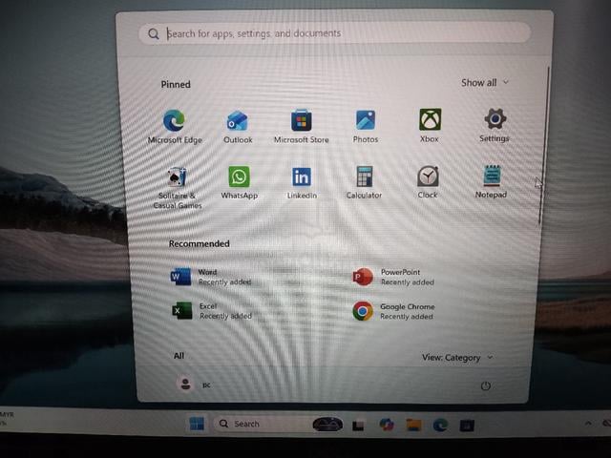Open recommended PowerPoint app
Viewport: 611px width, 458px height.
click(393, 277)
